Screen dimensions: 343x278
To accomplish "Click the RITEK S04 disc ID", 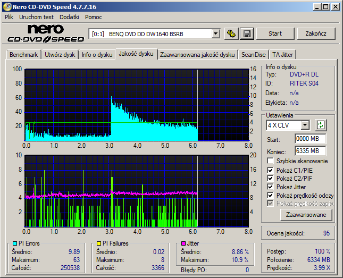I will click(x=304, y=83).
